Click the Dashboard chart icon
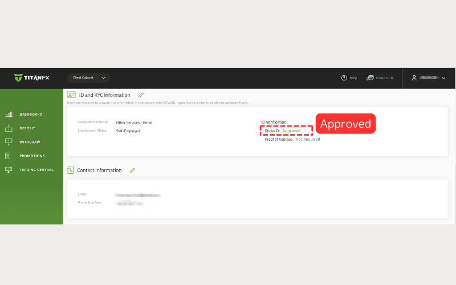The height and width of the screenshot is (285, 456). [9, 115]
